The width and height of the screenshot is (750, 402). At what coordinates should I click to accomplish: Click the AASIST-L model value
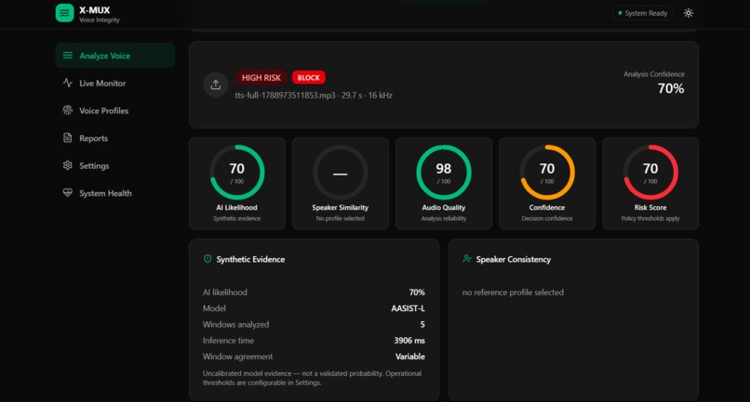(x=408, y=308)
